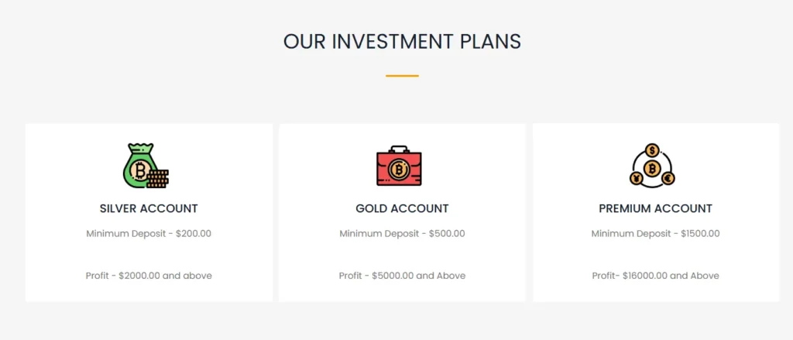Click the gold coin stack beside the money bag
793x340 pixels.
(x=158, y=179)
